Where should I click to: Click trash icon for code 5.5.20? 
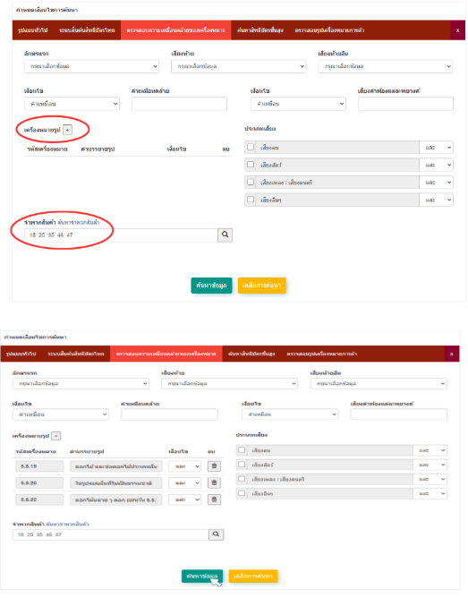point(215,482)
